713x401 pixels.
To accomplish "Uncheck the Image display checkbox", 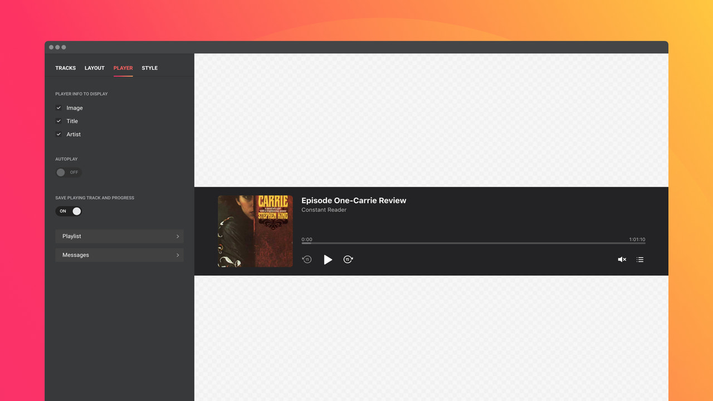I will click(x=58, y=107).
